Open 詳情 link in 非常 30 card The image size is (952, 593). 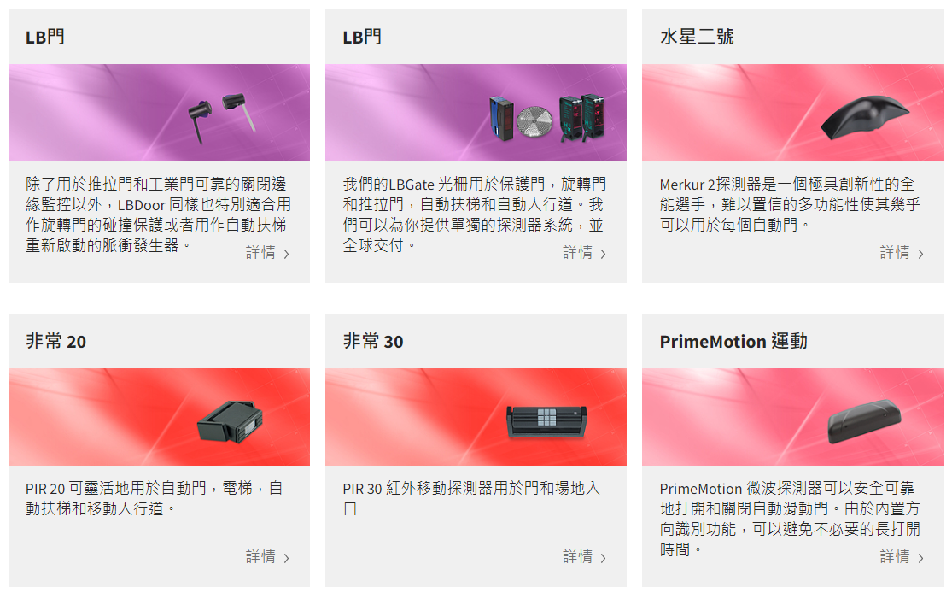tap(585, 556)
